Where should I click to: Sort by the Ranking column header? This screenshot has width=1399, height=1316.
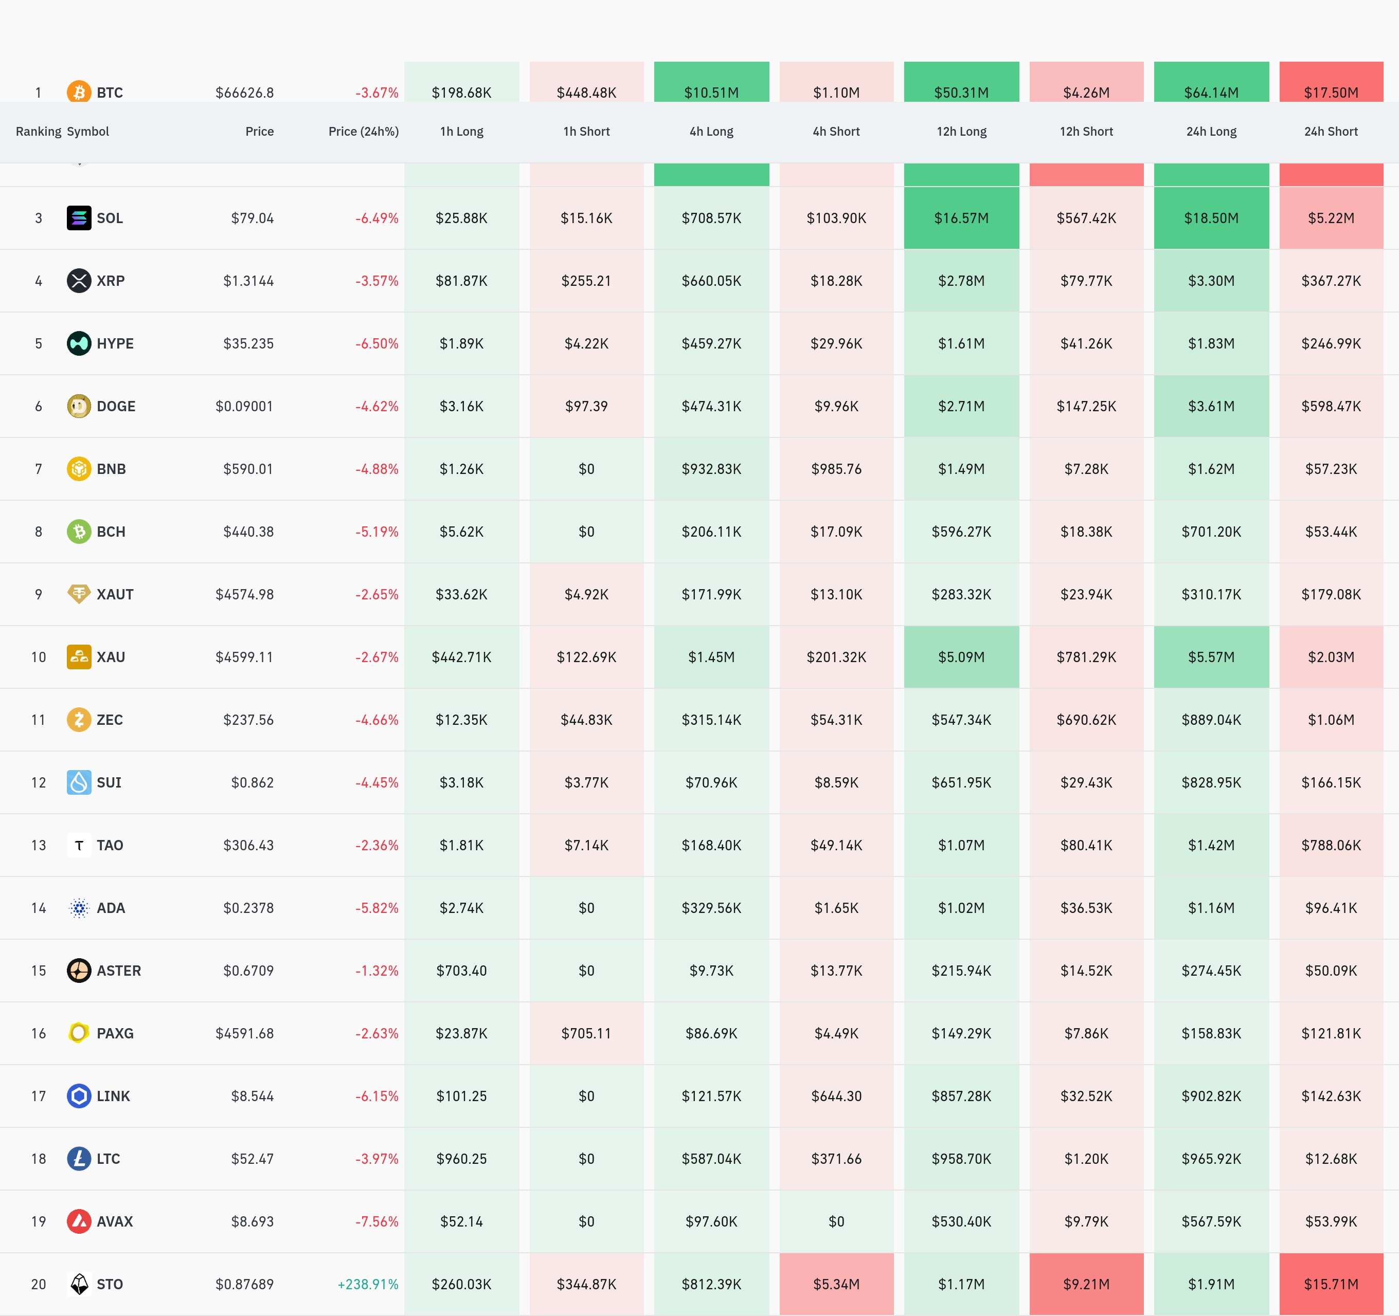click(x=38, y=132)
